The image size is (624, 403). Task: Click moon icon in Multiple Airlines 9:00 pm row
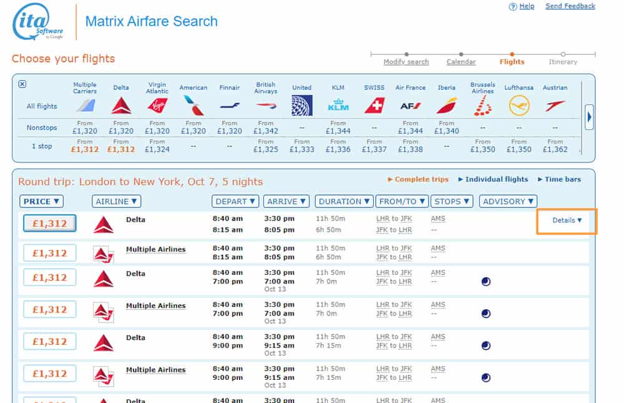click(486, 377)
